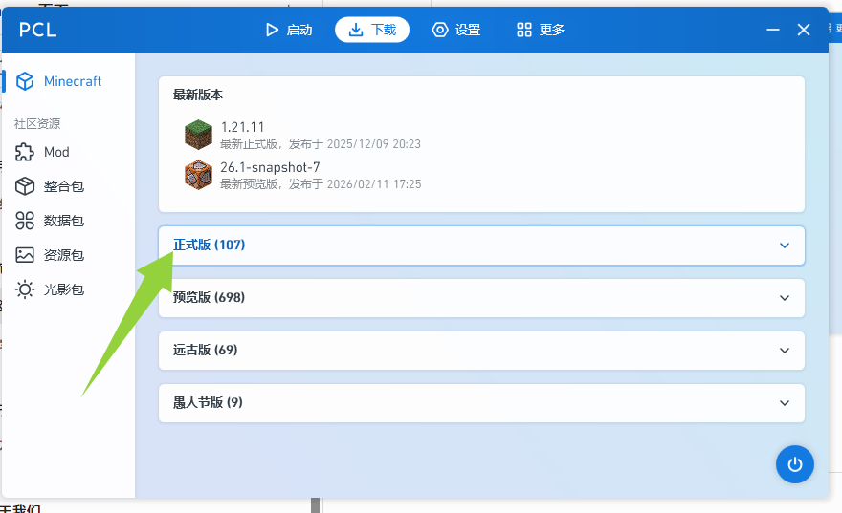Click release date 2025/12/09 20:23 text
The image size is (842, 513).
(x=374, y=144)
